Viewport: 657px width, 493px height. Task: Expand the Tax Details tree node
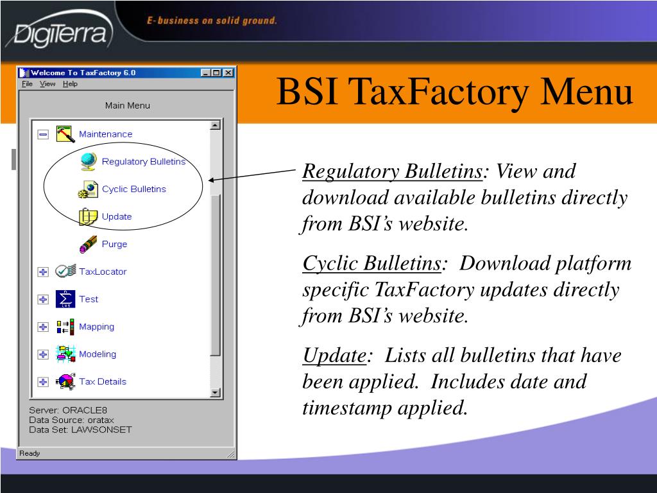coord(43,382)
